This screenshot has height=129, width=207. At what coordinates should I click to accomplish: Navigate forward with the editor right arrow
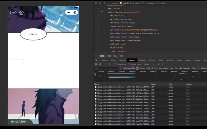coord(109,3)
